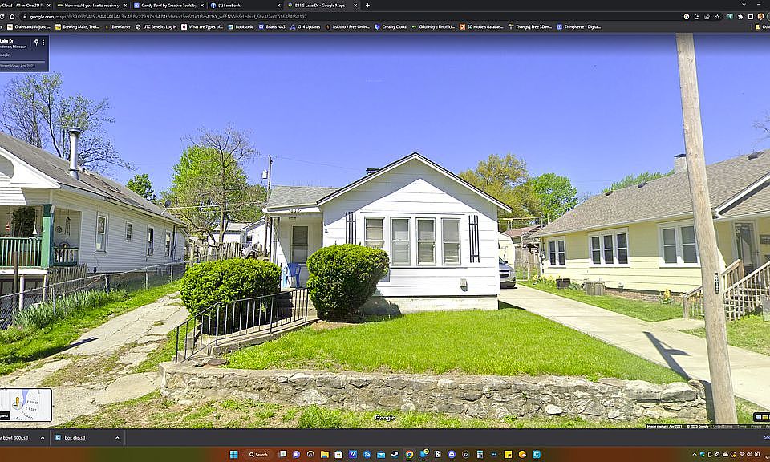Viewport: 770px width, 462px height.
Task: Click the Expand button on minimap
Action: 5,415
